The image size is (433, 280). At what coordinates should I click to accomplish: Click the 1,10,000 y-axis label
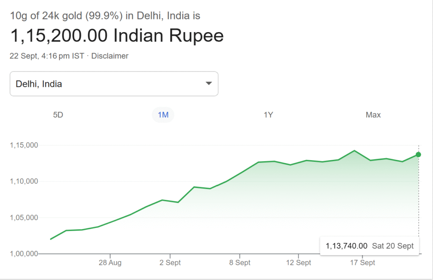(x=24, y=181)
